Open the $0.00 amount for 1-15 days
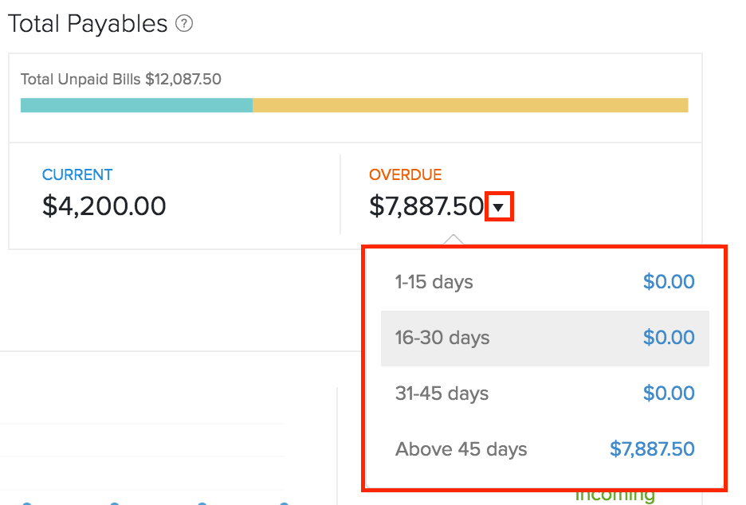The height and width of the screenshot is (505, 746). 669,282
